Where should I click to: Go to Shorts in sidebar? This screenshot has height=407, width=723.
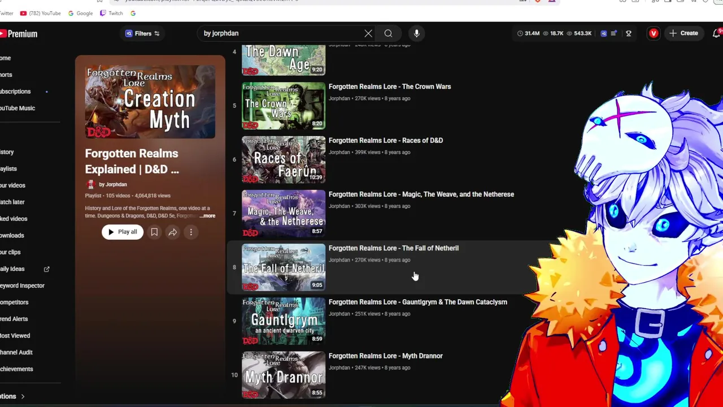6,75
